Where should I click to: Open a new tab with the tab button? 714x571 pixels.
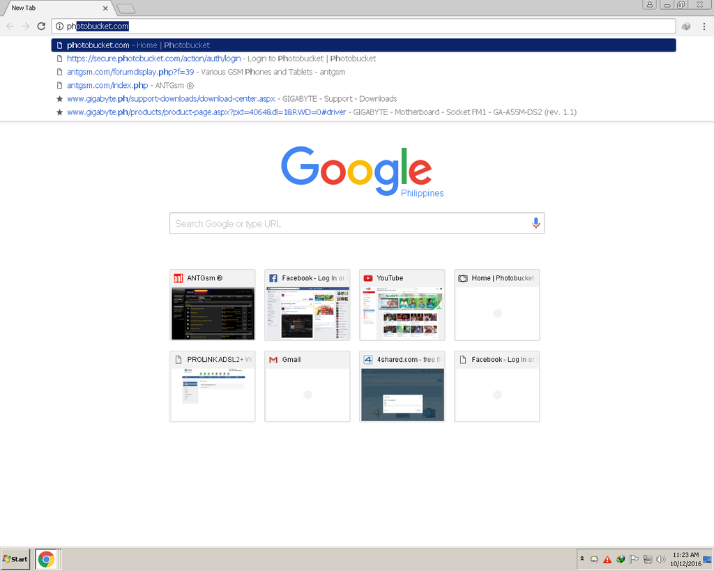click(126, 8)
